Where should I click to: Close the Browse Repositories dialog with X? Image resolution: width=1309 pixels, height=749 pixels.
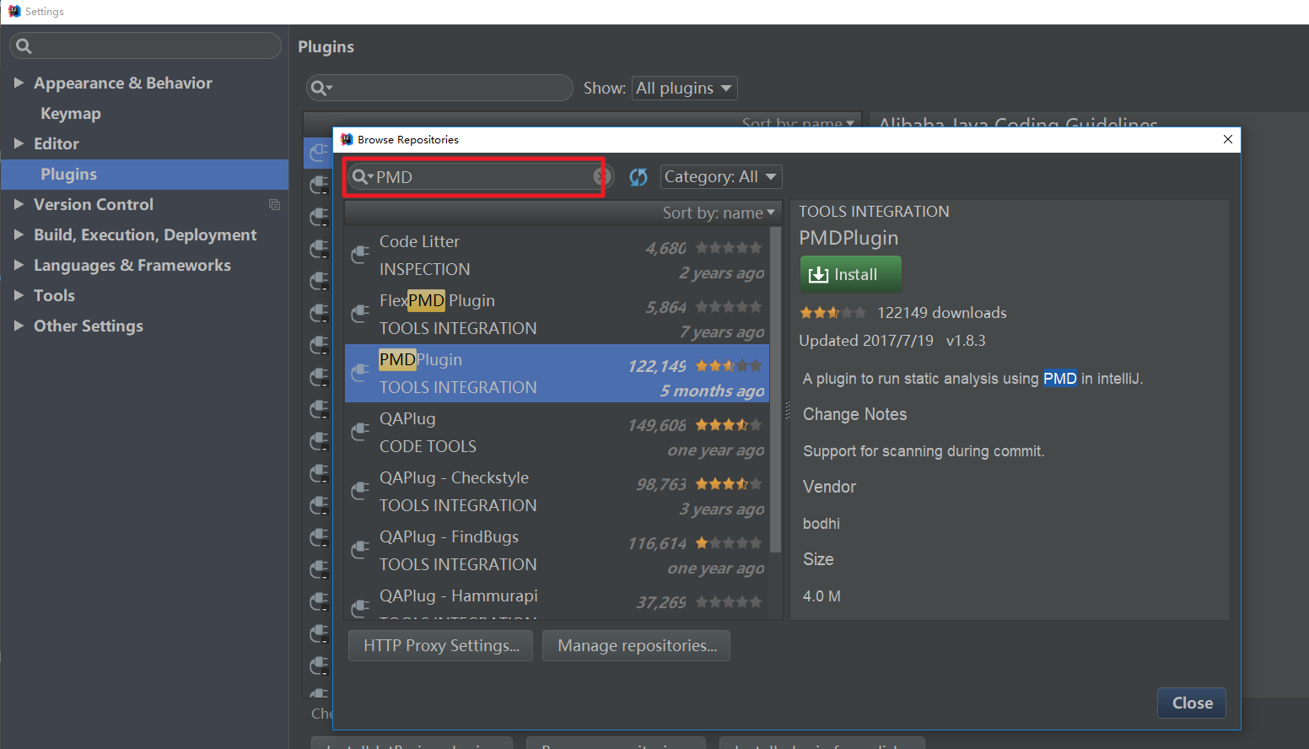pyautogui.click(x=1228, y=139)
